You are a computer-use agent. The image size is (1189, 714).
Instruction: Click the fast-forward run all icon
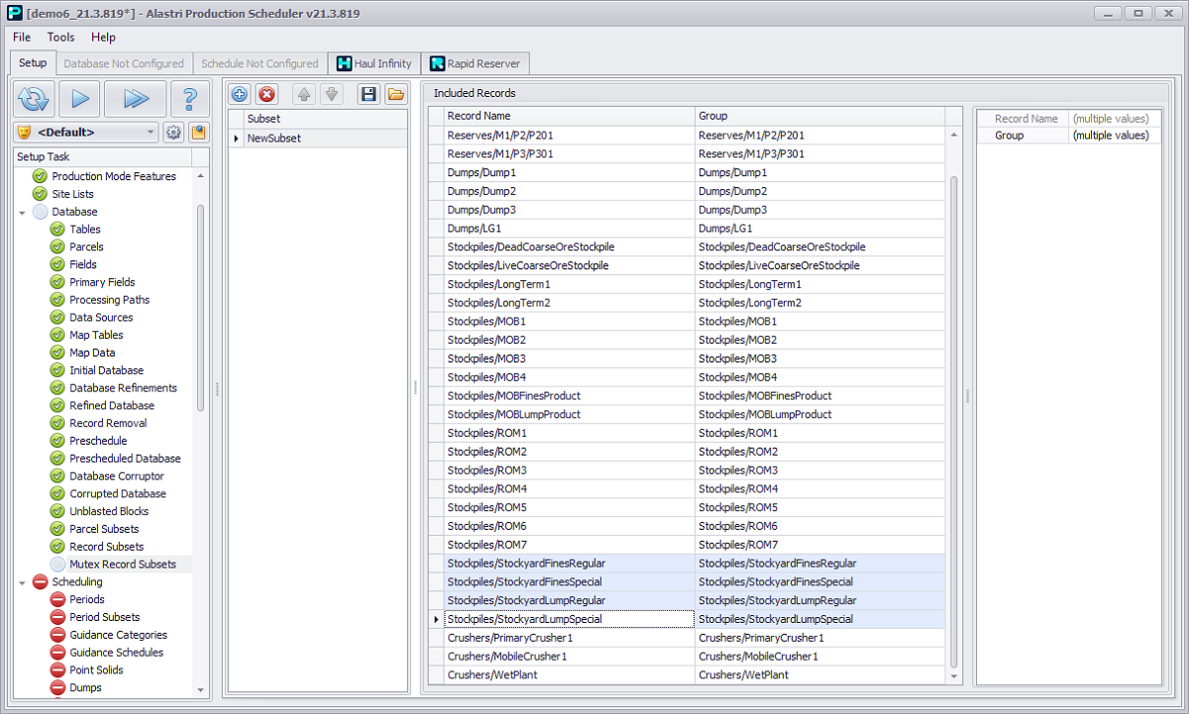(135, 98)
